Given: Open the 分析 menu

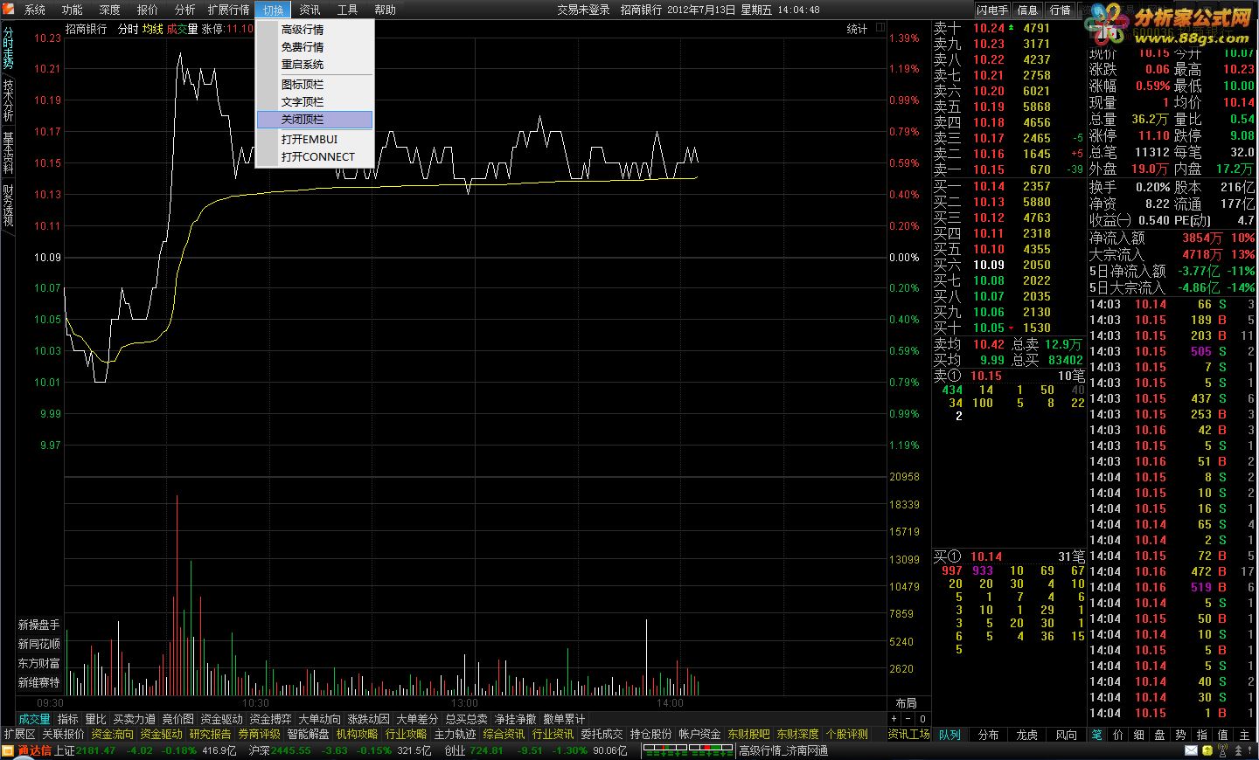Looking at the screenshot, I should tap(185, 10).
